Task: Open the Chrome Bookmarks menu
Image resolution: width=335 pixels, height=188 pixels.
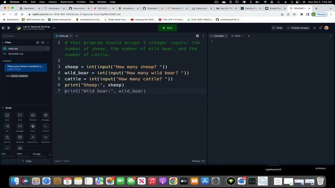Action: click(x=66, y=2)
